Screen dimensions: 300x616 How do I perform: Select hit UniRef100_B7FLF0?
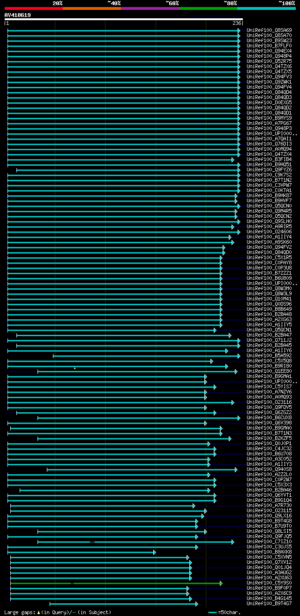(x=269, y=46)
